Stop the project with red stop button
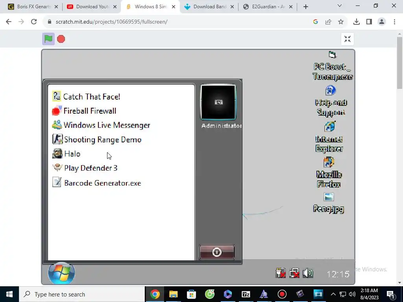This screenshot has height=302, width=403. (61, 39)
